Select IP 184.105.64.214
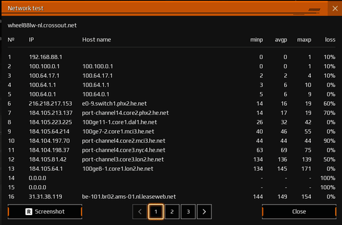This screenshot has width=342, height=225. [x=49, y=132]
